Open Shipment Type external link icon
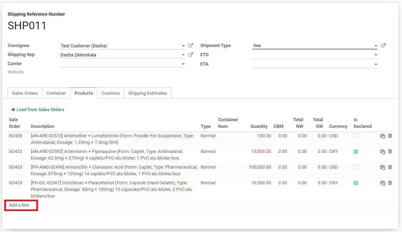This screenshot has height=232, width=402. [x=383, y=46]
